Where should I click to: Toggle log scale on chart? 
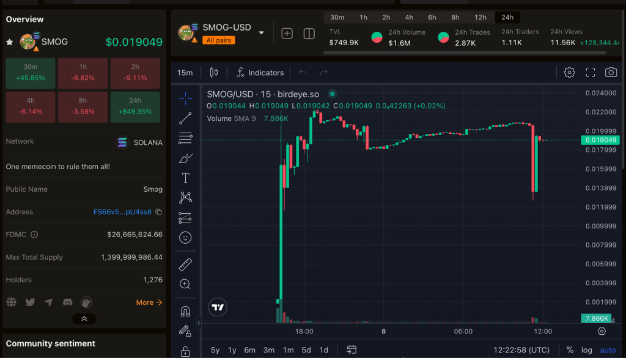586,350
